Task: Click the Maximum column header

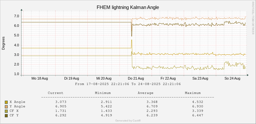Action: [193, 93]
